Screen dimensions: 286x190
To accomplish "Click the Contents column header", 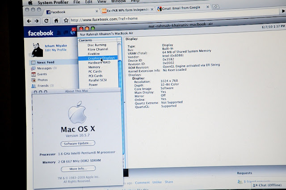I will pyautogui.click(x=97, y=40).
